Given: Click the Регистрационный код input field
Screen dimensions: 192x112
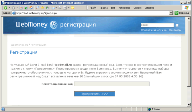Looking at the screenshot, I should (x=112, y=84).
